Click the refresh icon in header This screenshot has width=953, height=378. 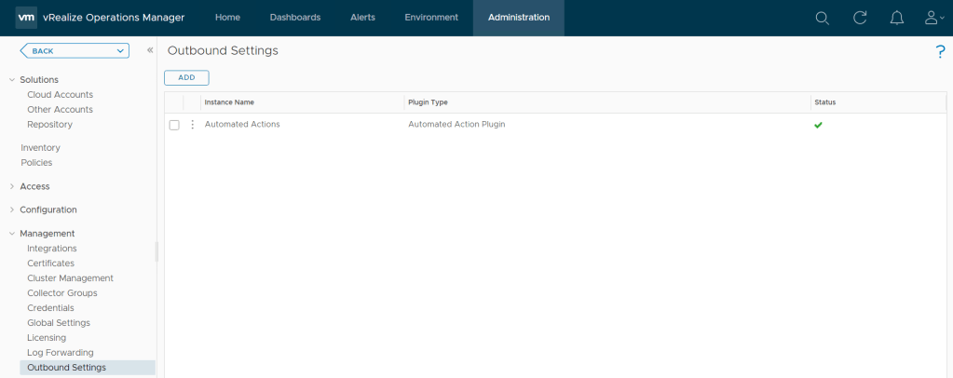(860, 18)
